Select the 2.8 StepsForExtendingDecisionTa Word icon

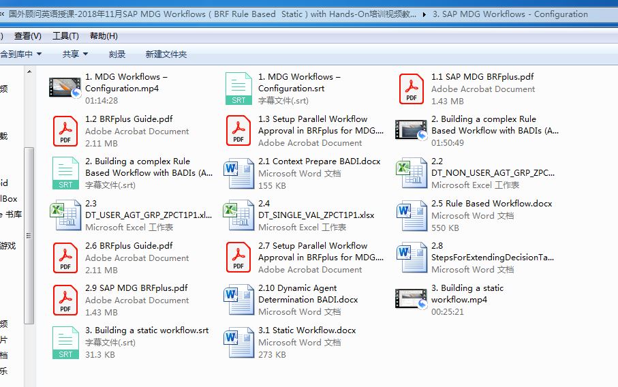pyautogui.click(x=412, y=258)
